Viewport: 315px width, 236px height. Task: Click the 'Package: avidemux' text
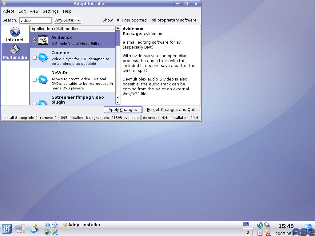142,34
